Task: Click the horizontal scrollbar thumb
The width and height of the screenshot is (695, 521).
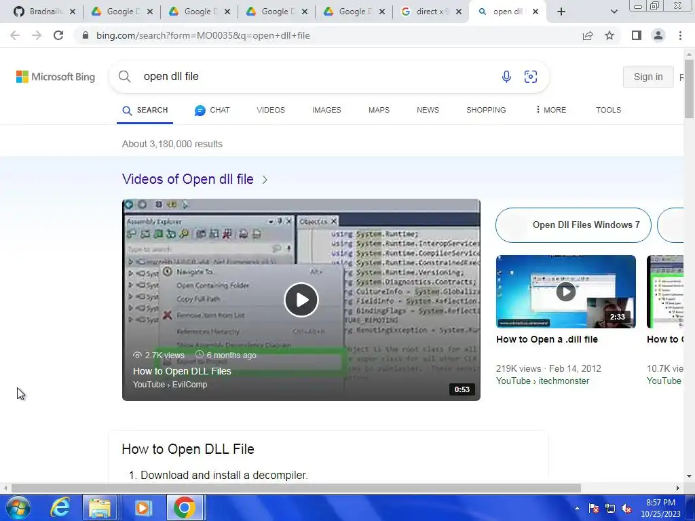Action: 296,488
